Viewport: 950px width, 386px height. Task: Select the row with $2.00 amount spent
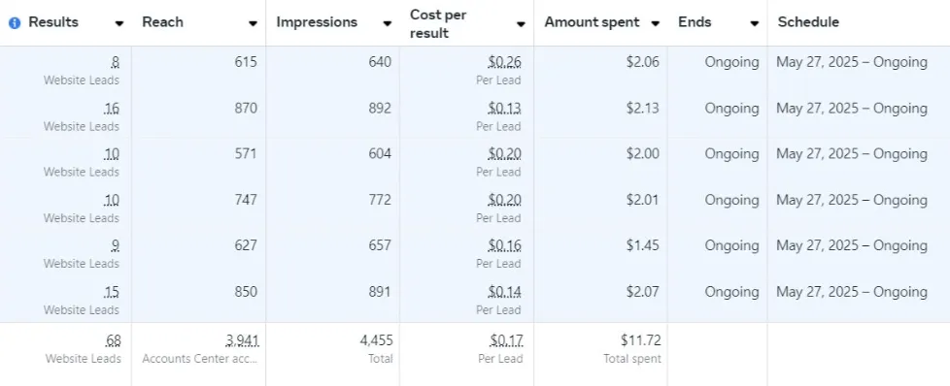[475, 161]
